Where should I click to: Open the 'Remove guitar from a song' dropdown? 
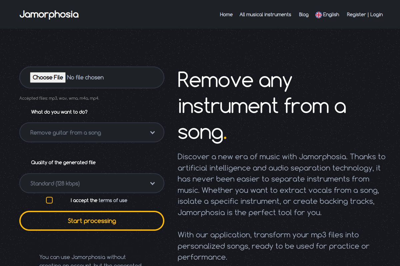coord(92,132)
